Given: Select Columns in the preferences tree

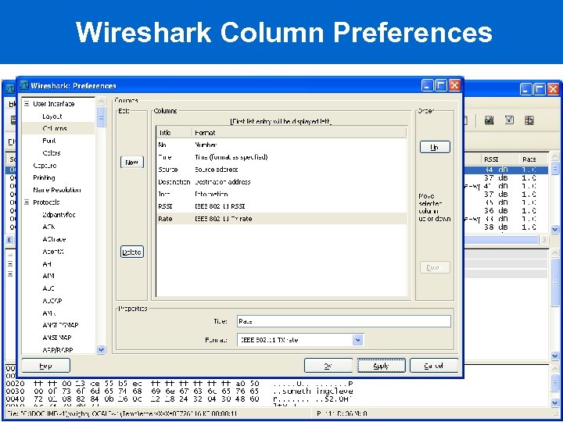Looking at the screenshot, I should tap(55, 128).
